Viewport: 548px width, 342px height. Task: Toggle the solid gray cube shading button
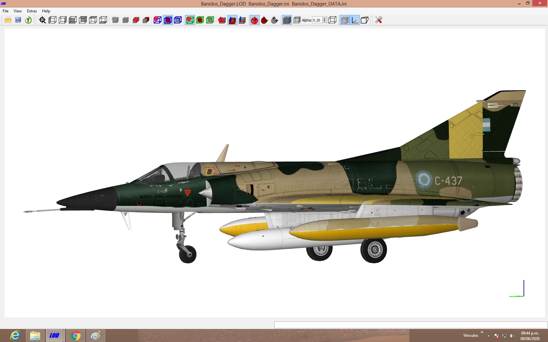click(287, 20)
